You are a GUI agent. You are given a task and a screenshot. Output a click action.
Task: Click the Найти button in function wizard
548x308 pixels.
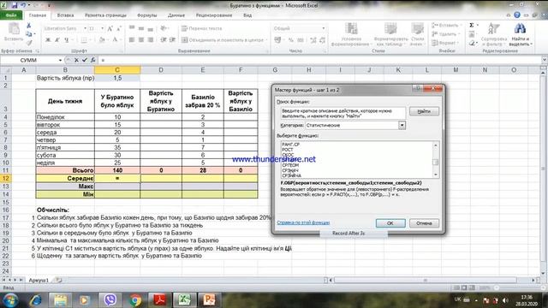[424, 111]
